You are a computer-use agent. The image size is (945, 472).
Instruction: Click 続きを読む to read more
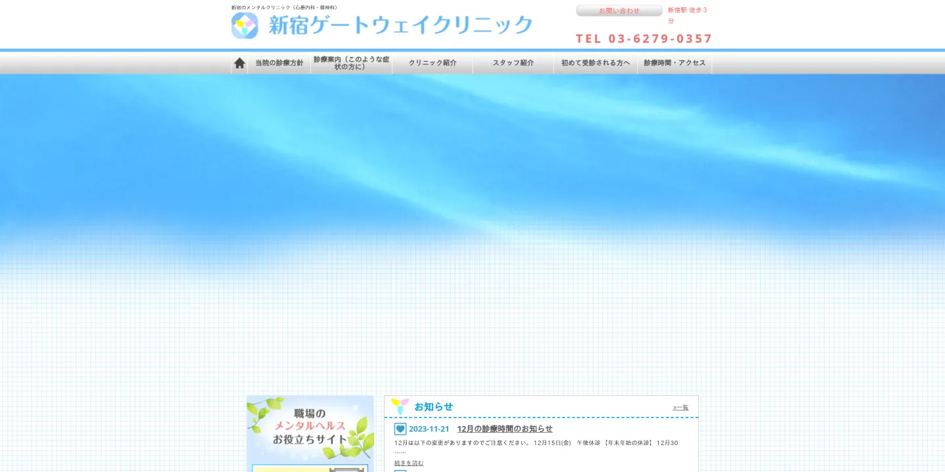pos(409,463)
